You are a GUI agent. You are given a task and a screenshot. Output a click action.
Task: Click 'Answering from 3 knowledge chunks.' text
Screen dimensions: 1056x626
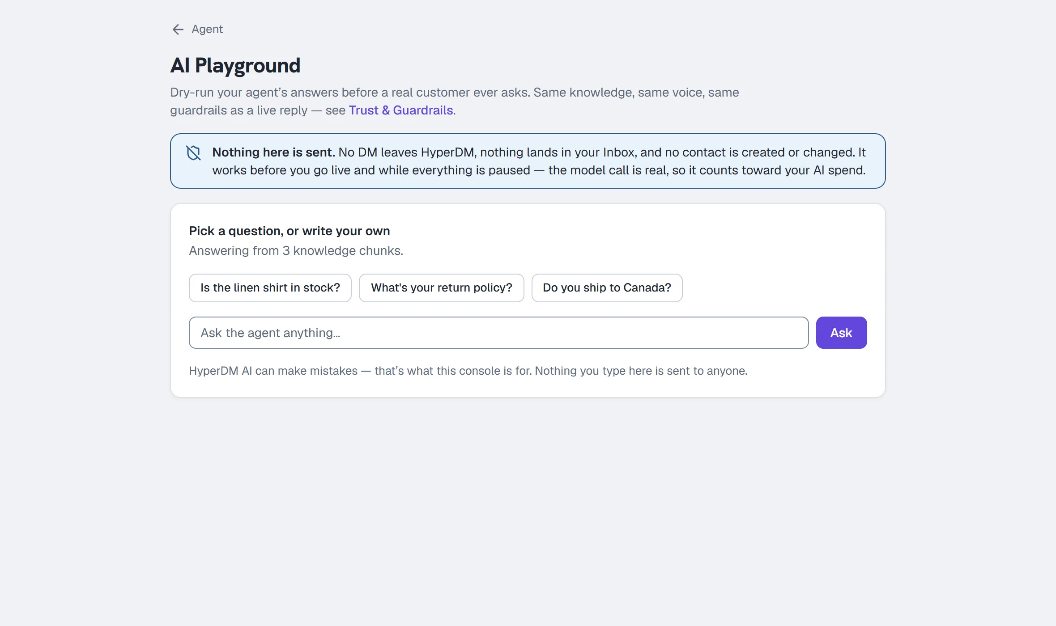[x=296, y=251]
